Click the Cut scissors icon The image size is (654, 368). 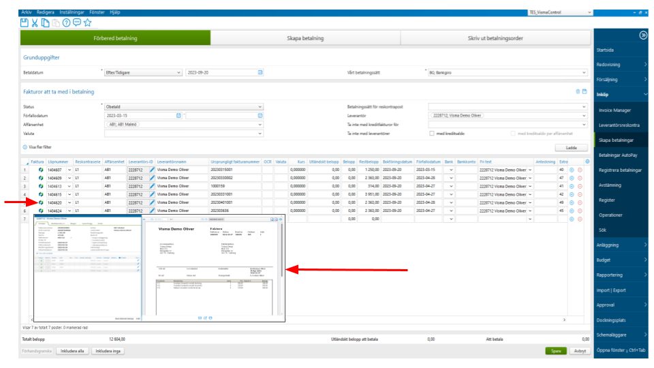[35, 23]
